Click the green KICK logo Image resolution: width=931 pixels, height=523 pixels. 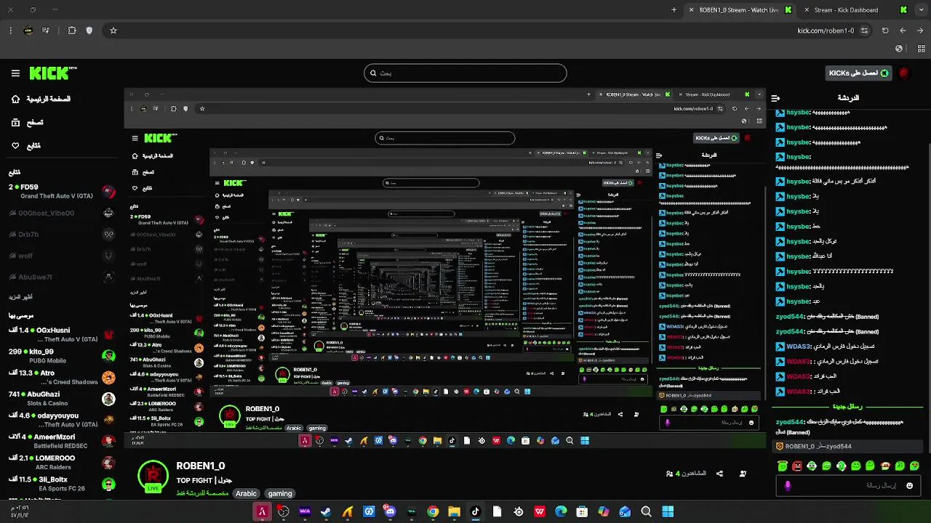[x=52, y=73]
